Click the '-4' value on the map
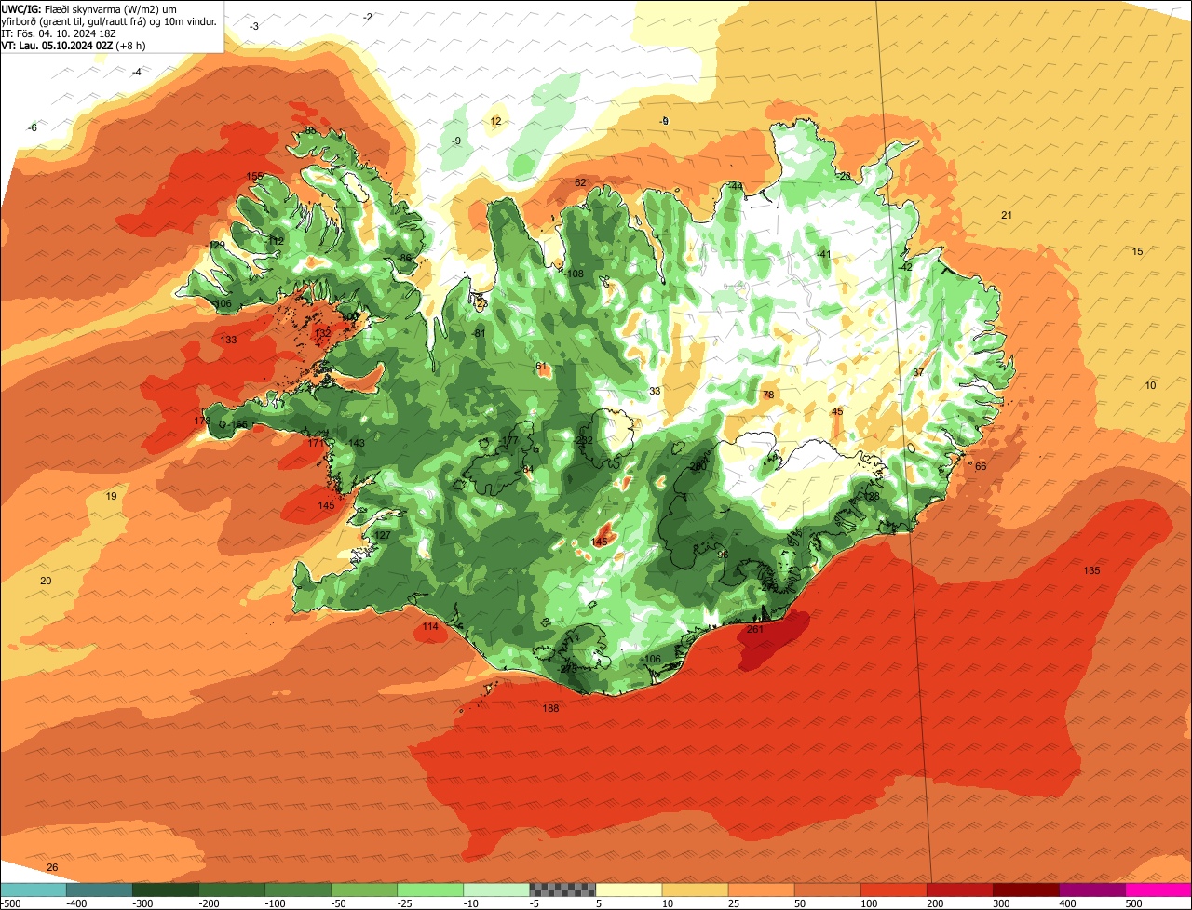This screenshot has width=1192, height=910. click(x=136, y=73)
